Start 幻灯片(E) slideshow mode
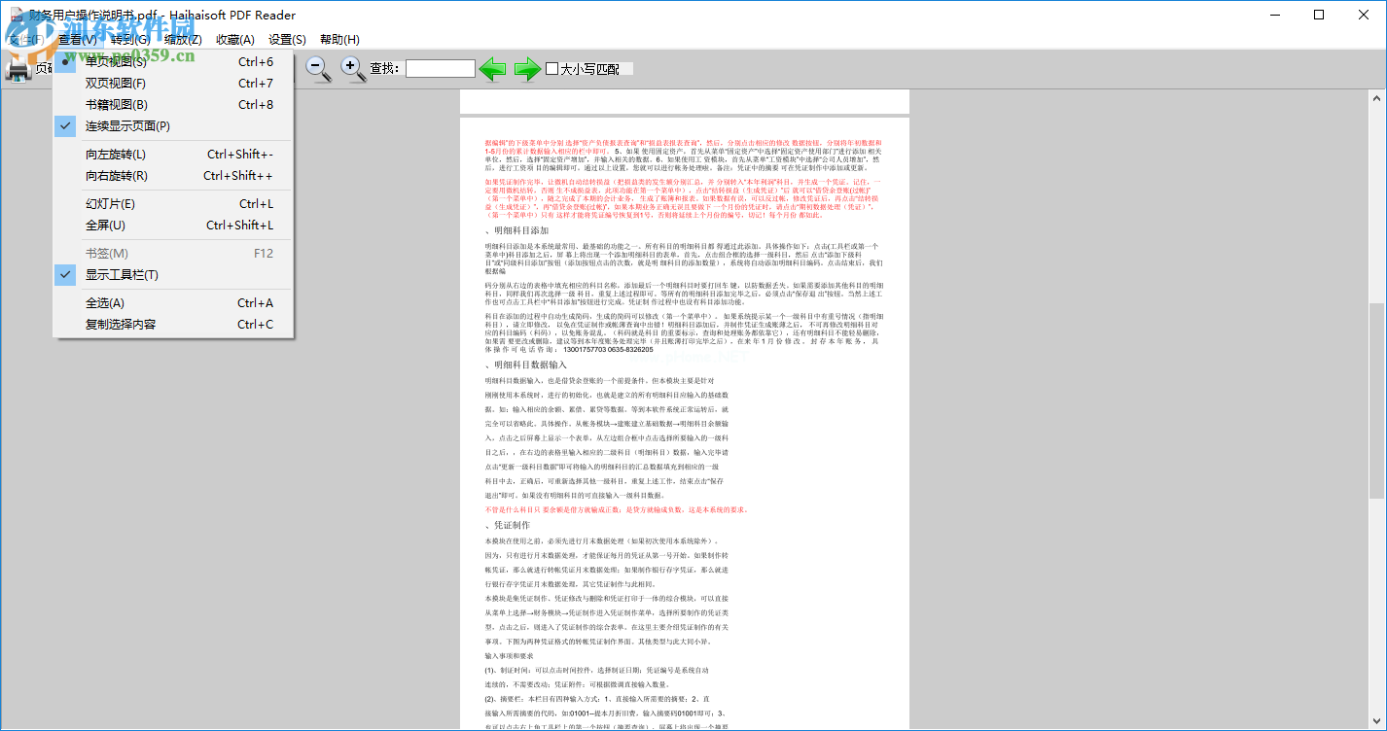The image size is (1387, 731). tap(172, 204)
